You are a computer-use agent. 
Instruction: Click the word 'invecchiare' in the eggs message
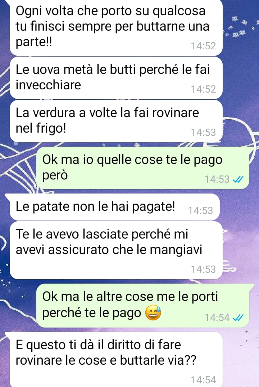48,85
